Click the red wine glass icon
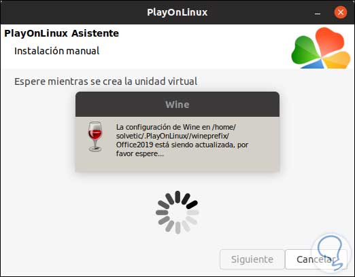The height and width of the screenshot is (277, 355). 95,136
